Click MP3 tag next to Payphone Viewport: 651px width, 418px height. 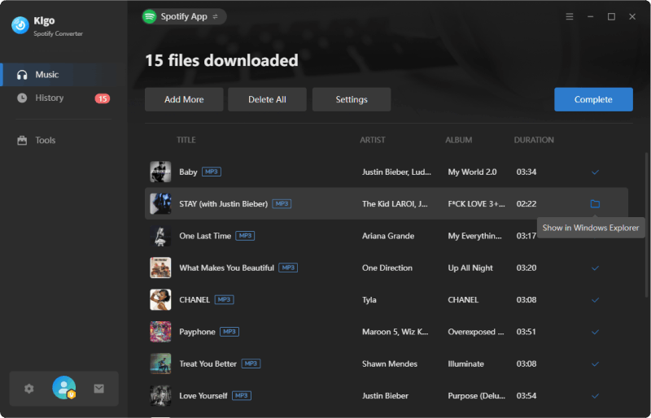tap(229, 332)
